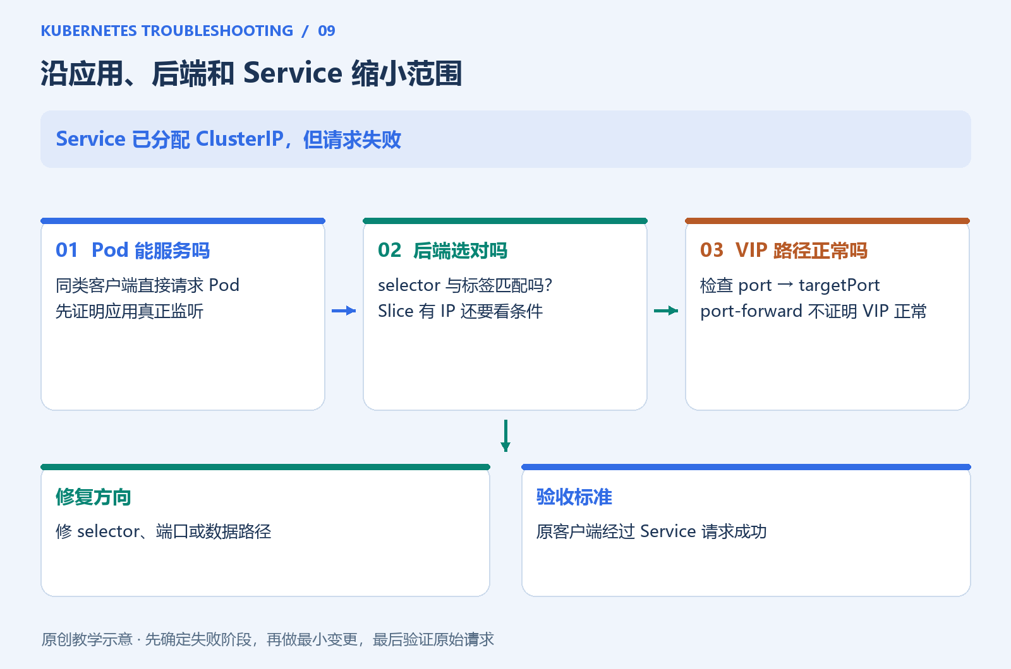
Task: Click the line 'selector 与标签匹配吗?'
Action: tap(465, 285)
